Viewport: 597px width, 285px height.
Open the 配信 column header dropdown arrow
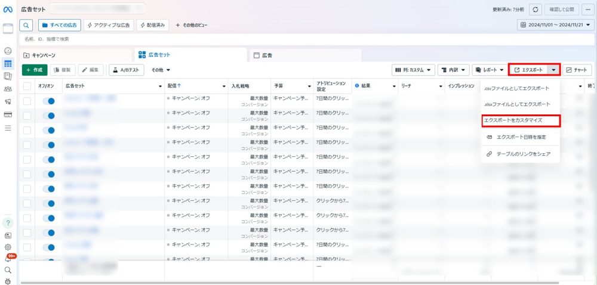(224, 86)
